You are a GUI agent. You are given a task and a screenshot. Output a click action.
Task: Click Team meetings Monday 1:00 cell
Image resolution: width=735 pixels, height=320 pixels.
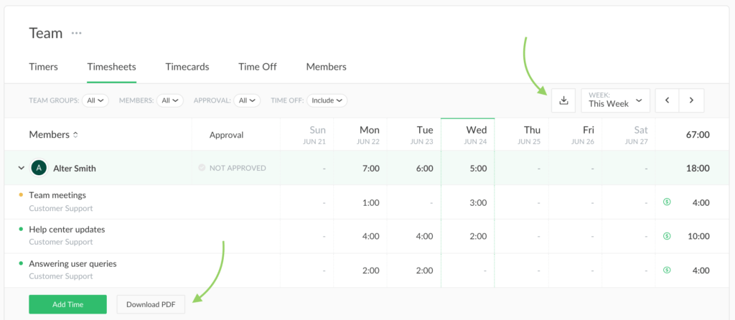point(371,203)
